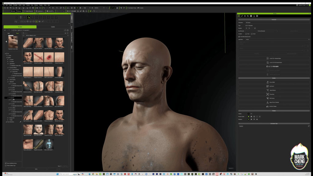Select the Move tool in toolbar
Viewport: 313px width, 176px height.
tap(53, 8)
